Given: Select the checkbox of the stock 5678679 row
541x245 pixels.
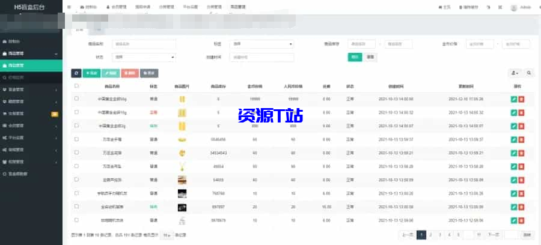Looking at the screenshot, I should (x=76, y=220).
